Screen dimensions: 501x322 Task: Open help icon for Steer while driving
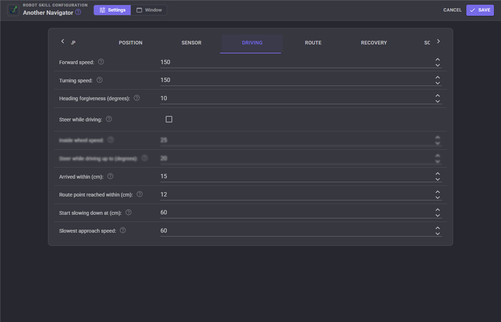[109, 119]
